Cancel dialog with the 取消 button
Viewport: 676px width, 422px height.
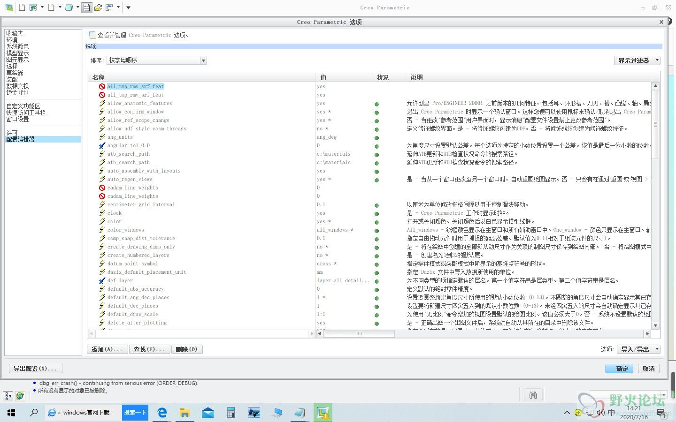648,369
